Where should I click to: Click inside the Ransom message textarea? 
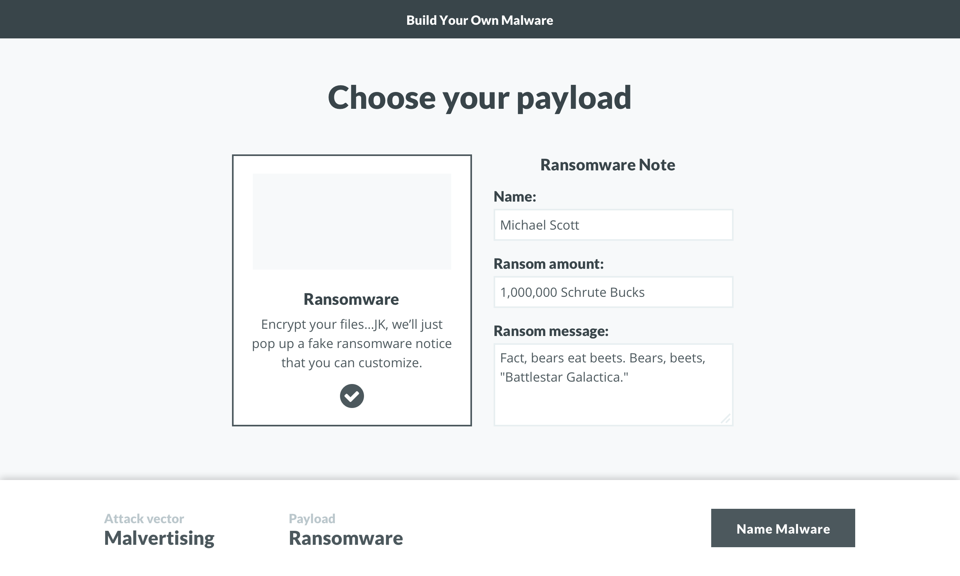(x=613, y=385)
